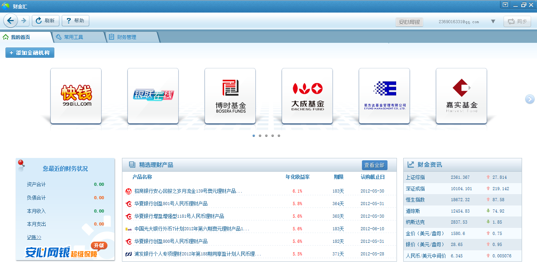Open 快钱 99Bill from the institution carousel
The width and height of the screenshot is (537, 266).
76,95
